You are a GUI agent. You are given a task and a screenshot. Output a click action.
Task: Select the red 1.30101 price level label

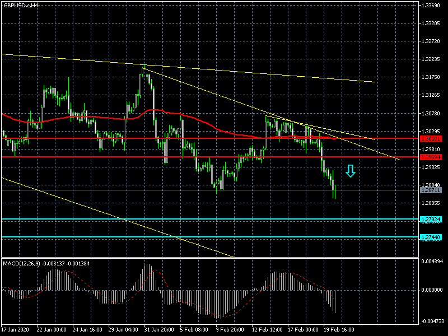(x=431, y=138)
